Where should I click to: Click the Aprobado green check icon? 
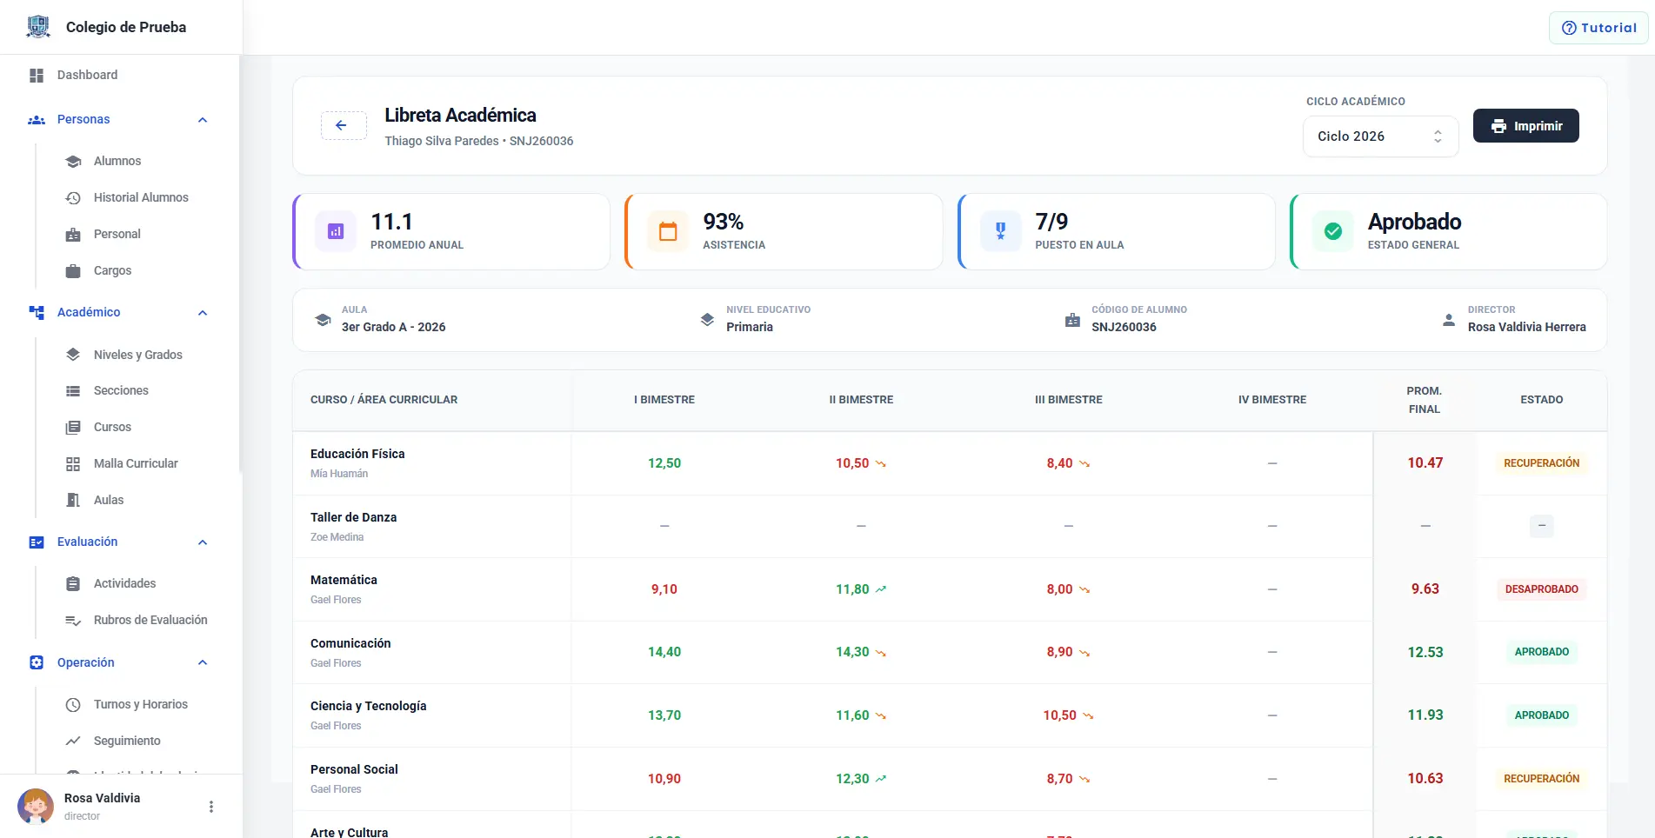tap(1332, 231)
